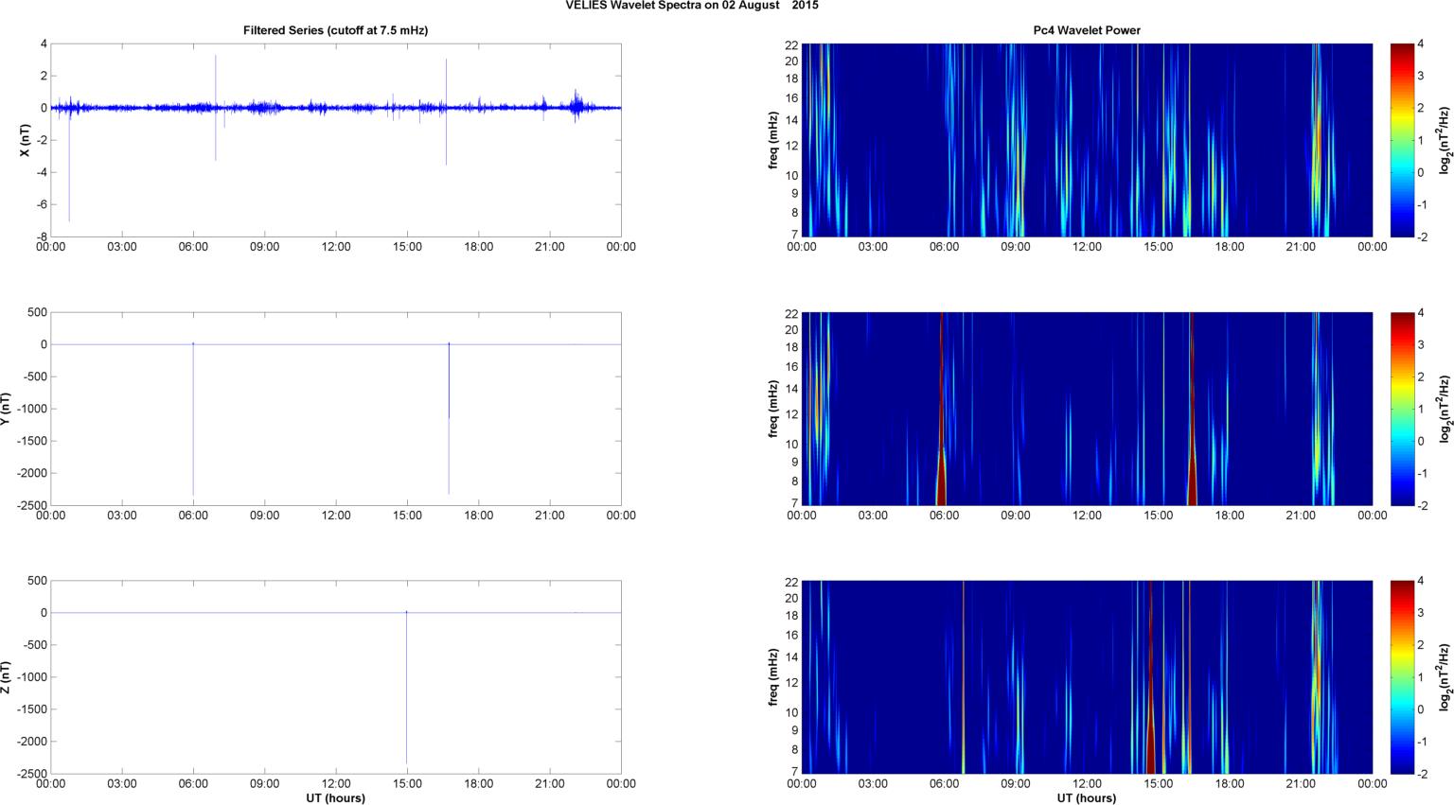Screen dimensions: 1454x805
Task: Click the bottom wavelet plot colorbar
Action: coord(1402,677)
